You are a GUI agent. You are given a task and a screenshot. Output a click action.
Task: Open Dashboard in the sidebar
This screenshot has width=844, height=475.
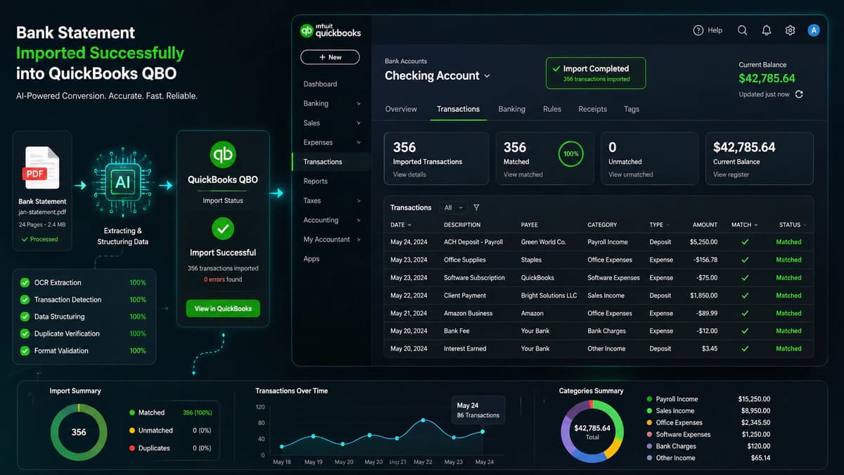point(320,84)
